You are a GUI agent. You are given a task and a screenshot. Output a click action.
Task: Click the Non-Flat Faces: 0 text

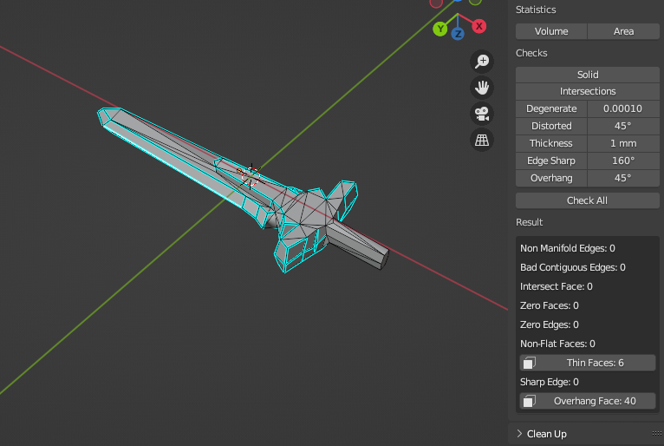point(557,344)
